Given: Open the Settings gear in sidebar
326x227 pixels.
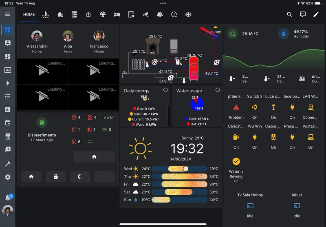Looking at the screenshot, I should tap(8, 177).
